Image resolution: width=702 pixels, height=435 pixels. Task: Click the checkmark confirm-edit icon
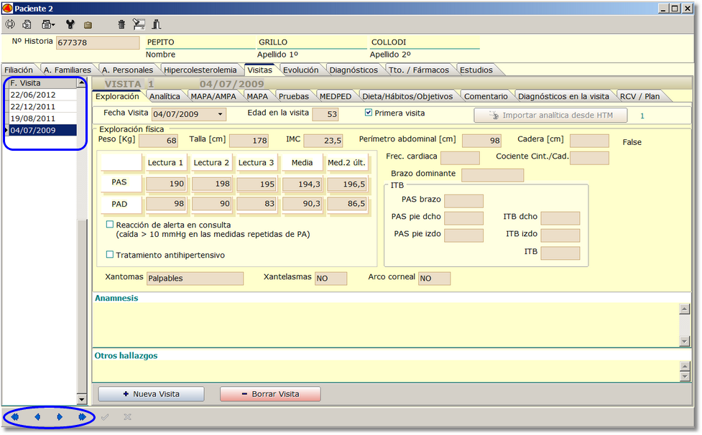[x=105, y=417]
